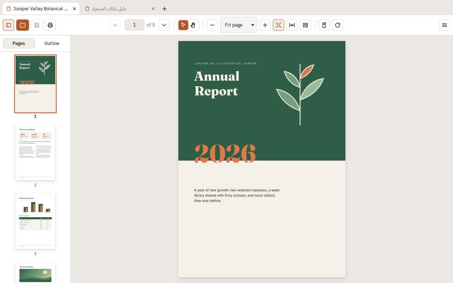Viewport: 453px width, 283px height.
Task: Click the save document icon
Action: [37, 25]
